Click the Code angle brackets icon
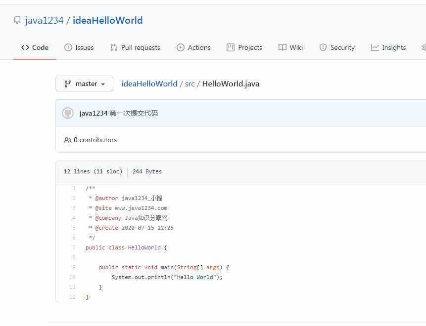This screenshot has height=326, width=426. [x=25, y=47]
